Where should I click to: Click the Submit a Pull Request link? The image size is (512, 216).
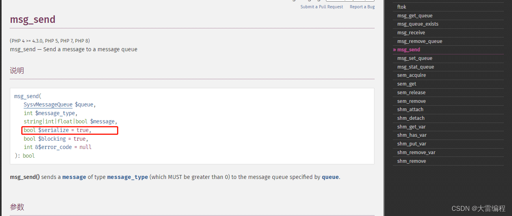point(322,7)
